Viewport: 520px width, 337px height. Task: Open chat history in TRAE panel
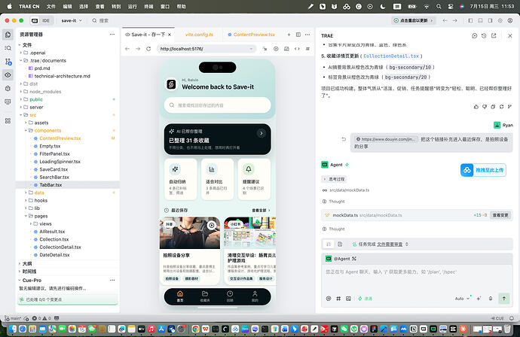[x=484, y=35]
